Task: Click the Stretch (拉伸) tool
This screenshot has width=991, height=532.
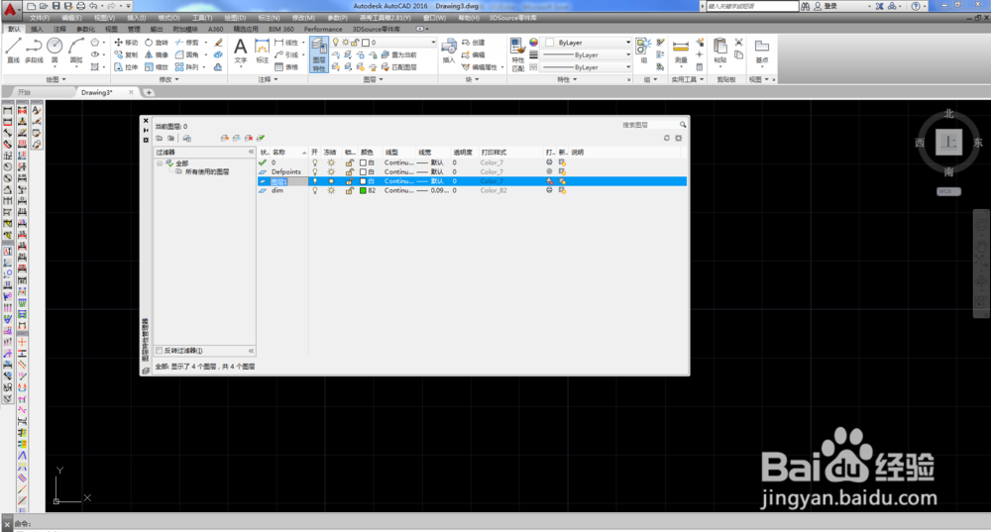Action: (x=126, y=67)
